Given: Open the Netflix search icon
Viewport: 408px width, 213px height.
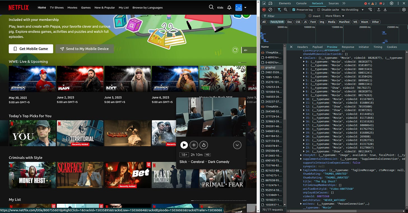Looking at the screenshot, I should coord(211,7).
